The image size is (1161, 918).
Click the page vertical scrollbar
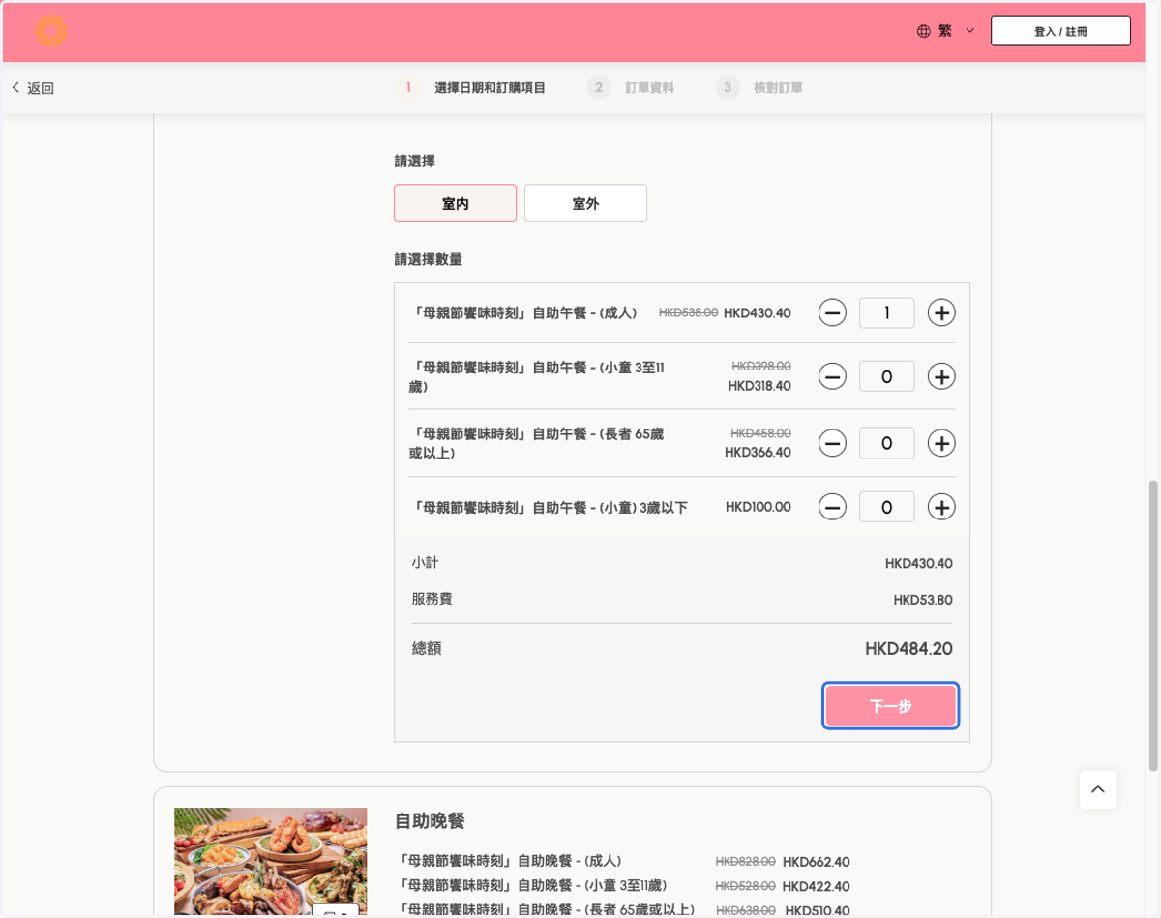pos(1152,625)
